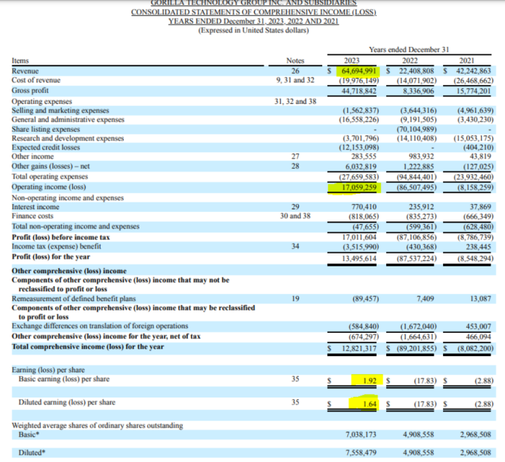The width and height of the screenshot is (505, 462).
Task: Click the 'Operating income (loss)' row label
Action: pos(49,187)
